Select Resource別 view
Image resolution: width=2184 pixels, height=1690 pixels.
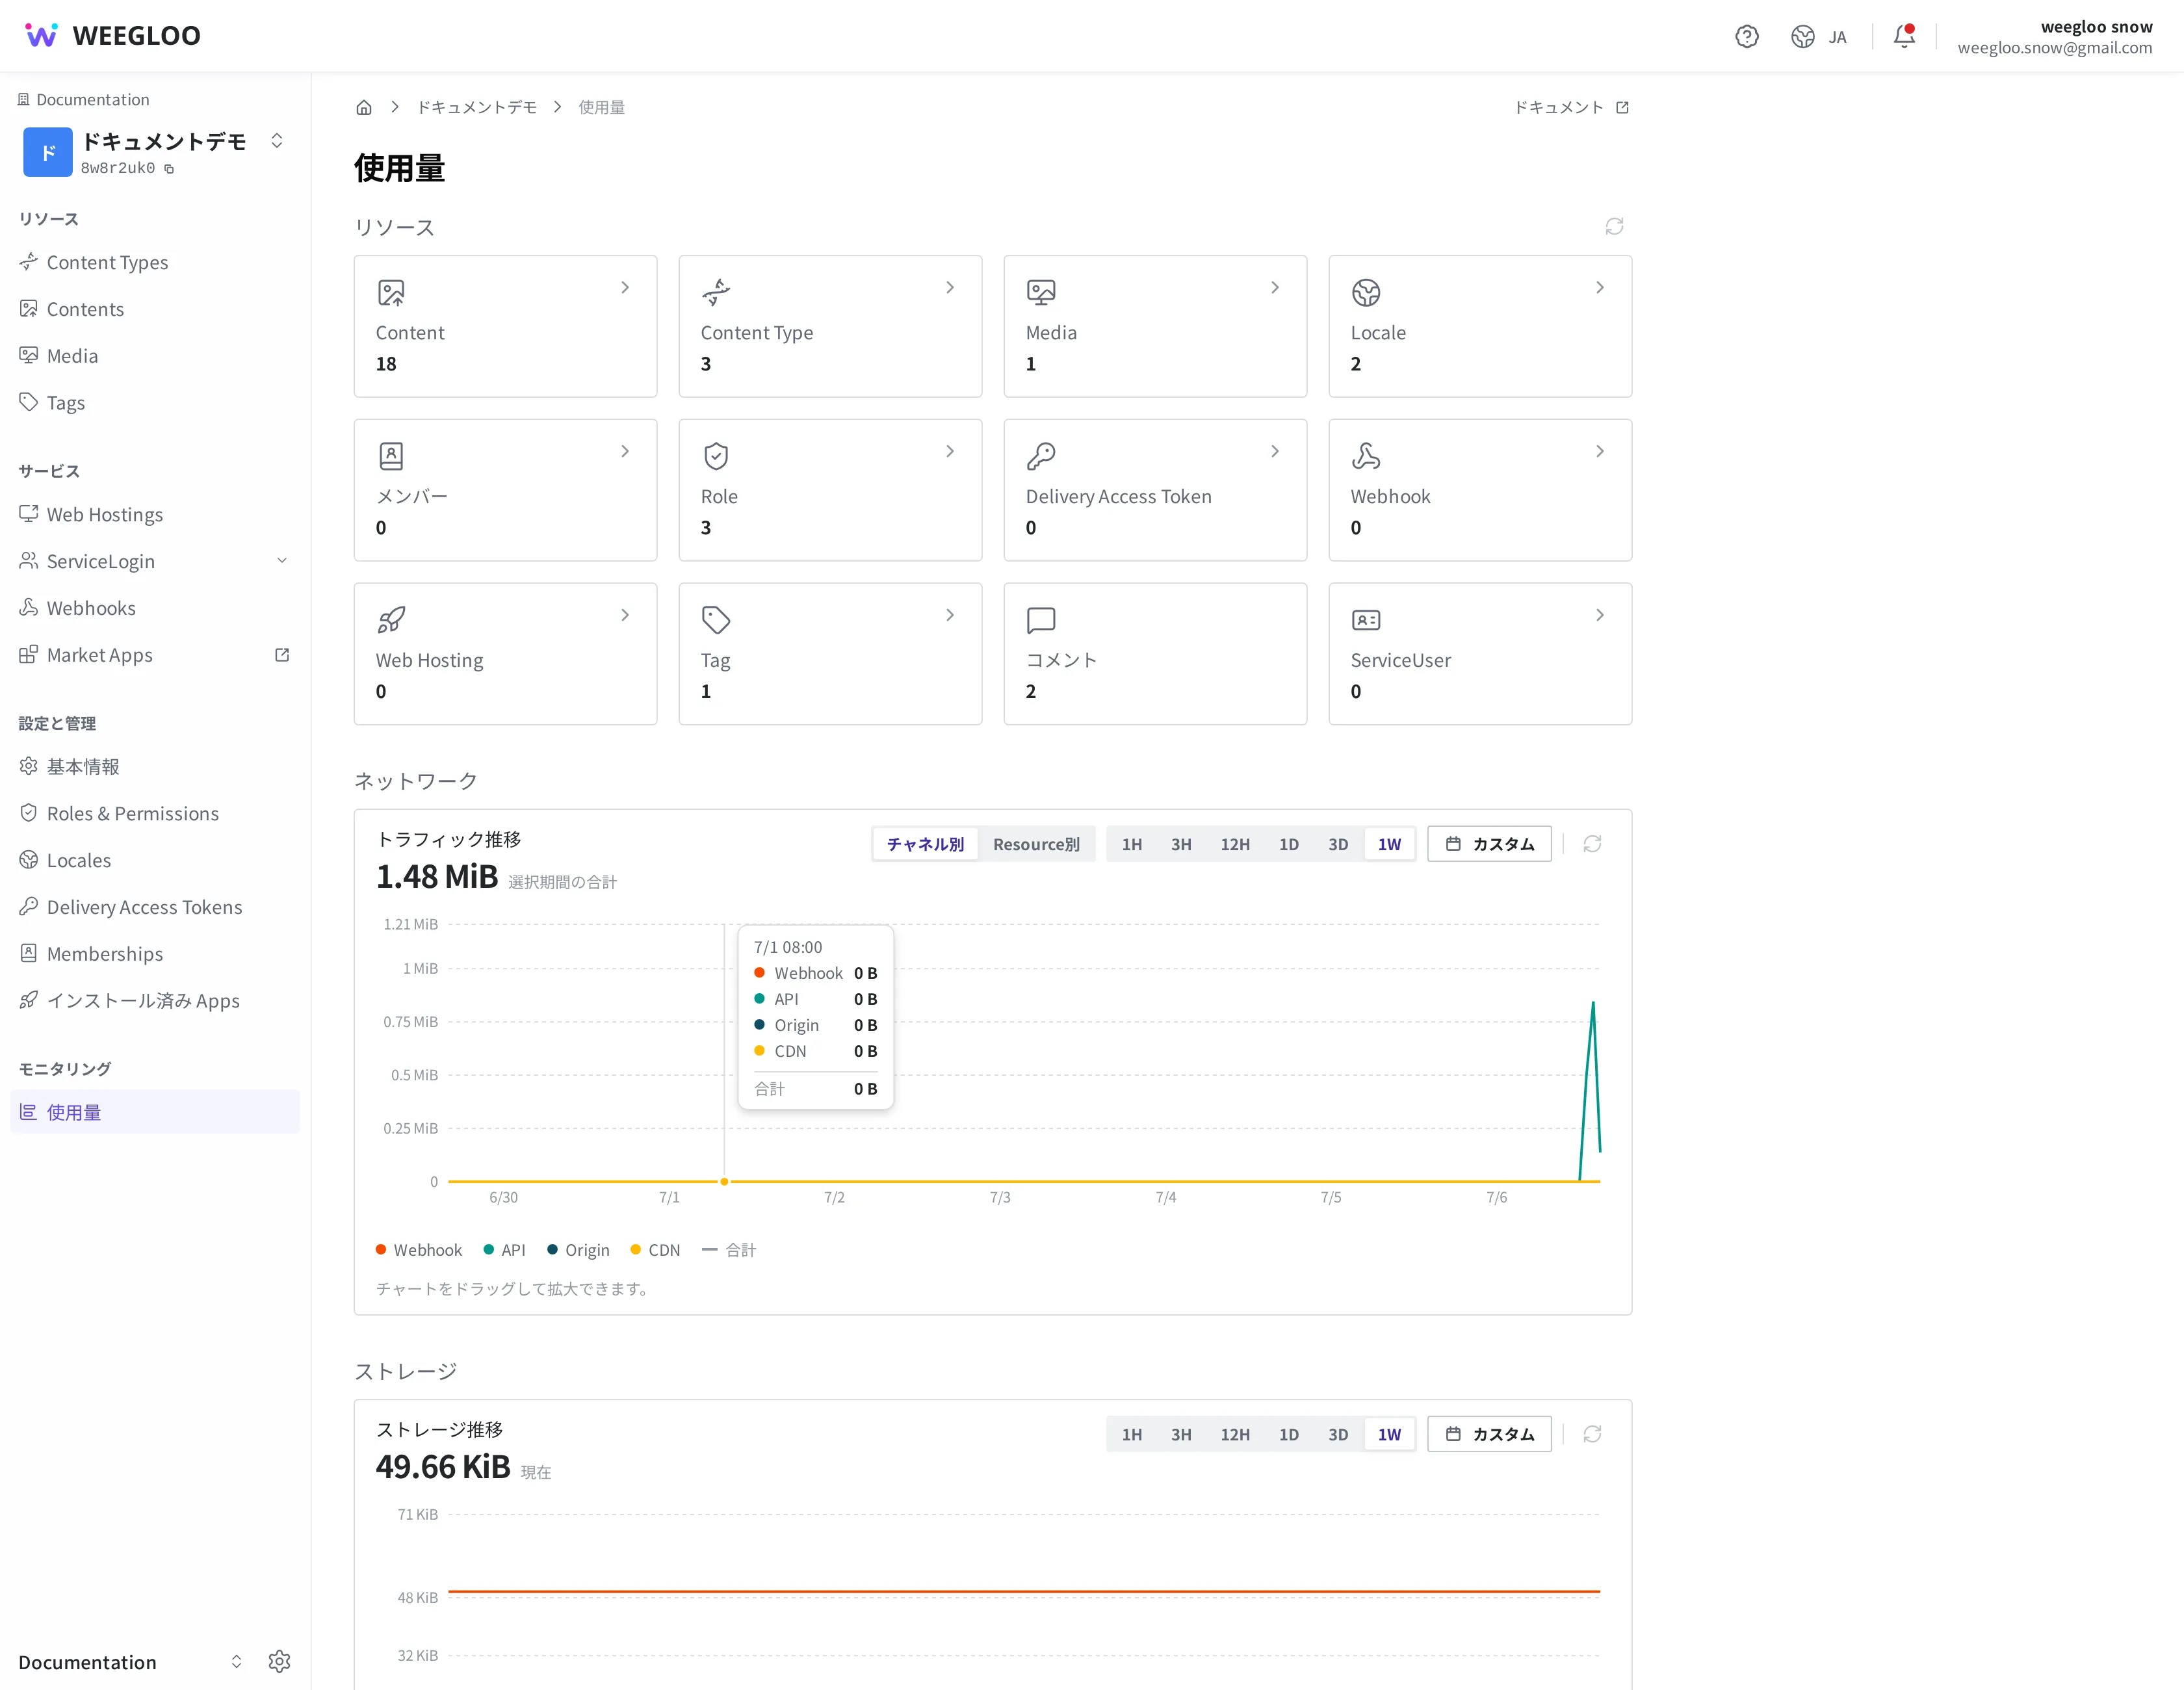pos(1036,844)
